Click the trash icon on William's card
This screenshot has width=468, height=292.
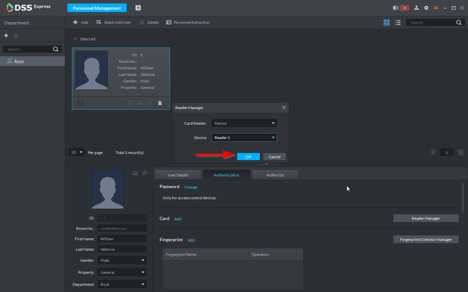pos(160,103)
